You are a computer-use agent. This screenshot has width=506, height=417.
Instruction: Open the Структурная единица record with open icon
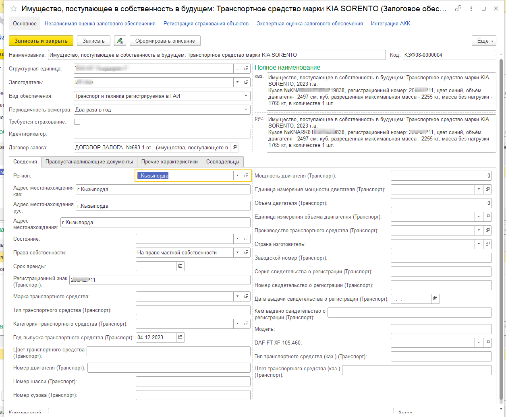pos(247,69)
